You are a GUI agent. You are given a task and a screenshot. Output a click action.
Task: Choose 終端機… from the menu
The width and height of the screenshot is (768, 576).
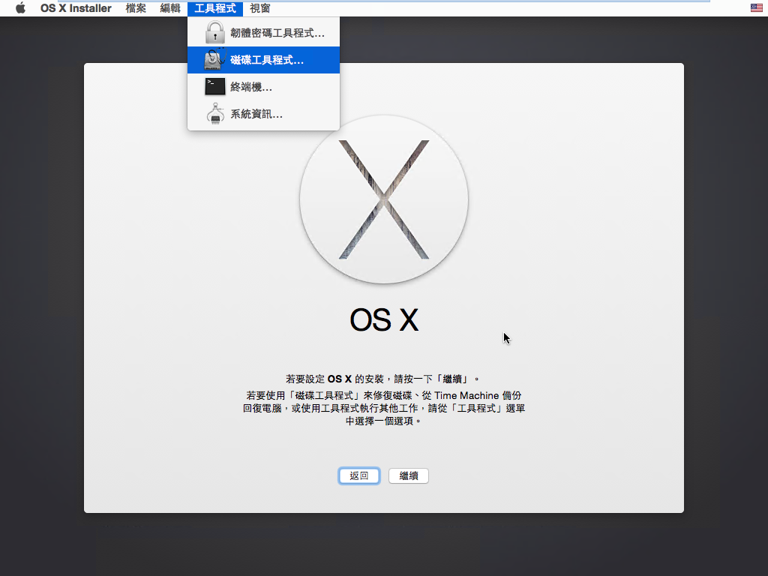pos(263,87)
